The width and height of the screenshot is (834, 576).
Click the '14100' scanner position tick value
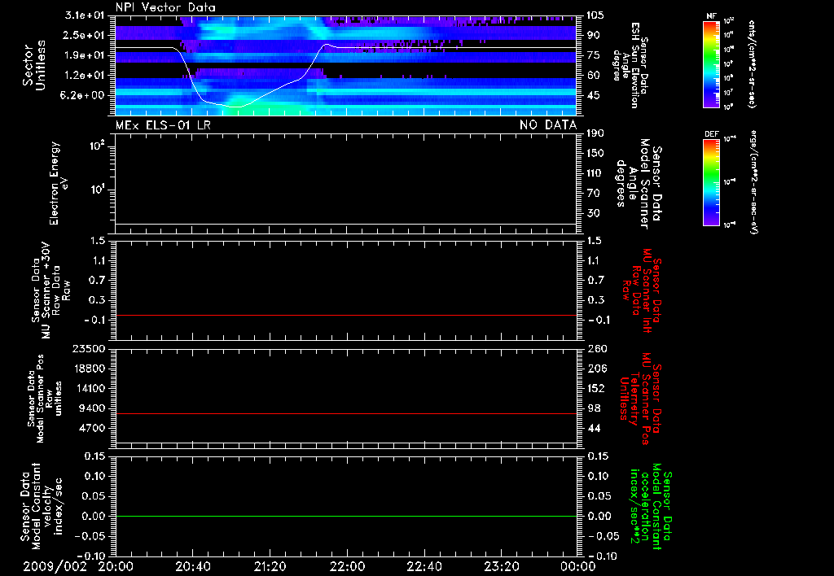point(90,388)
